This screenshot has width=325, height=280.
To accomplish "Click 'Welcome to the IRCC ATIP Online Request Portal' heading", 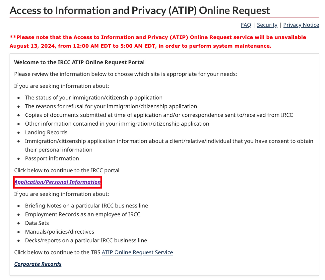I will click(79, 62).
